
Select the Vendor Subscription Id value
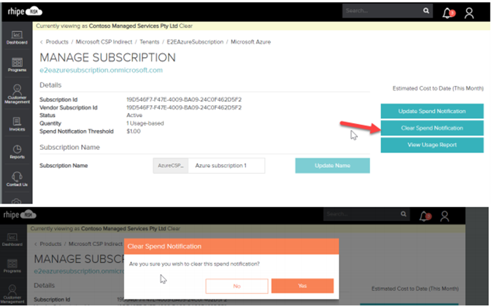click(x=184, y=108)
